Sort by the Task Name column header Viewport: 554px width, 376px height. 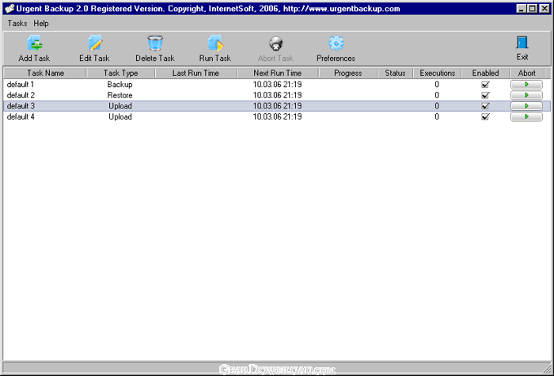click(45, 73)
